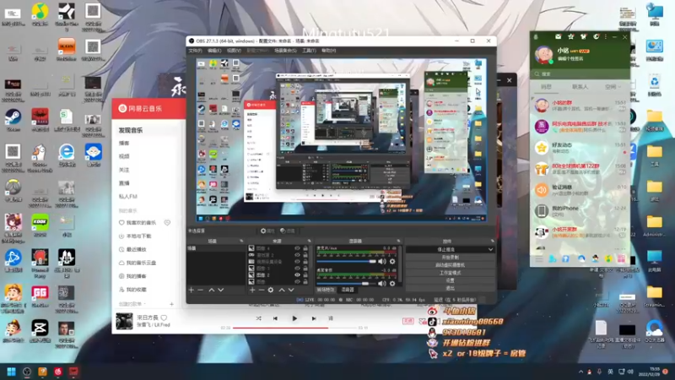This screenshot has height=380, width=675.
Task: Remove the selected source in OBS
Action: [x=262, y=290]
